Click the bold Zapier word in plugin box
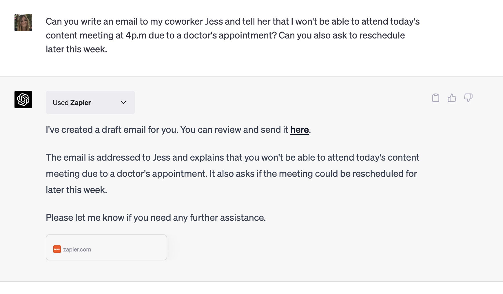The height and width of the screenshot is (294, 503). 81,103
